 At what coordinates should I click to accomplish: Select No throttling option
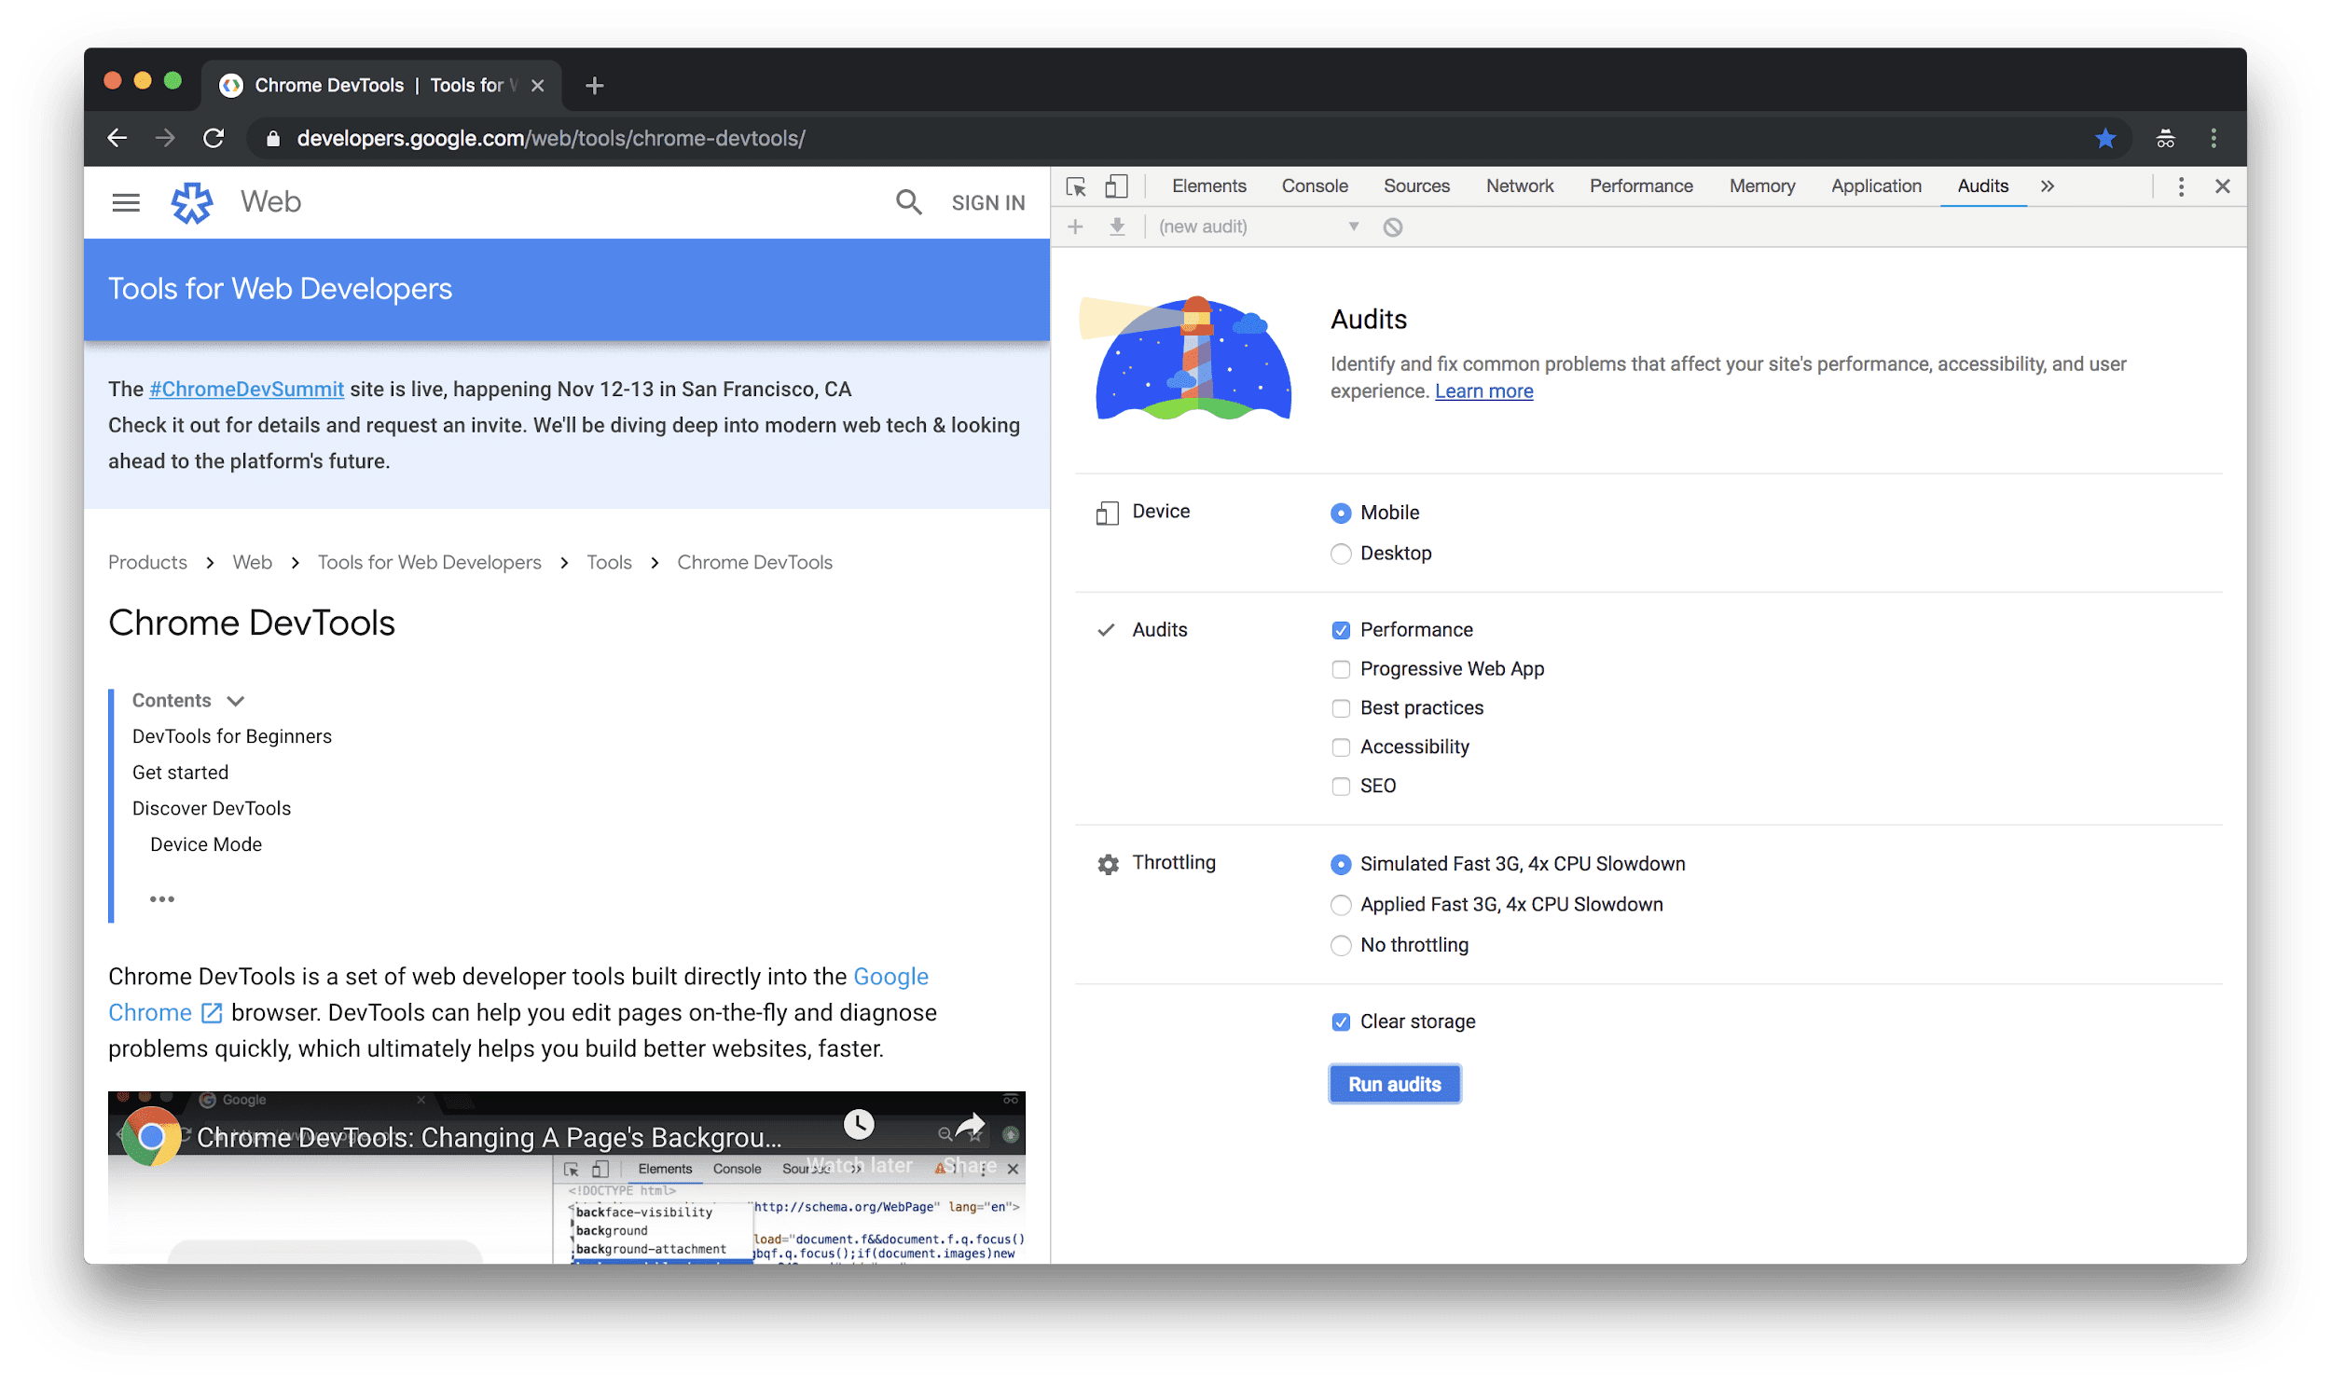1340,944
